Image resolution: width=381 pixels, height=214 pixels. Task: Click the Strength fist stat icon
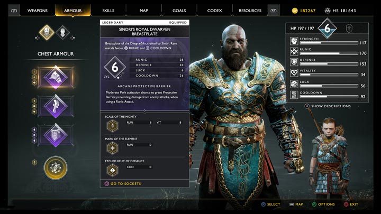tap(294, 41)
